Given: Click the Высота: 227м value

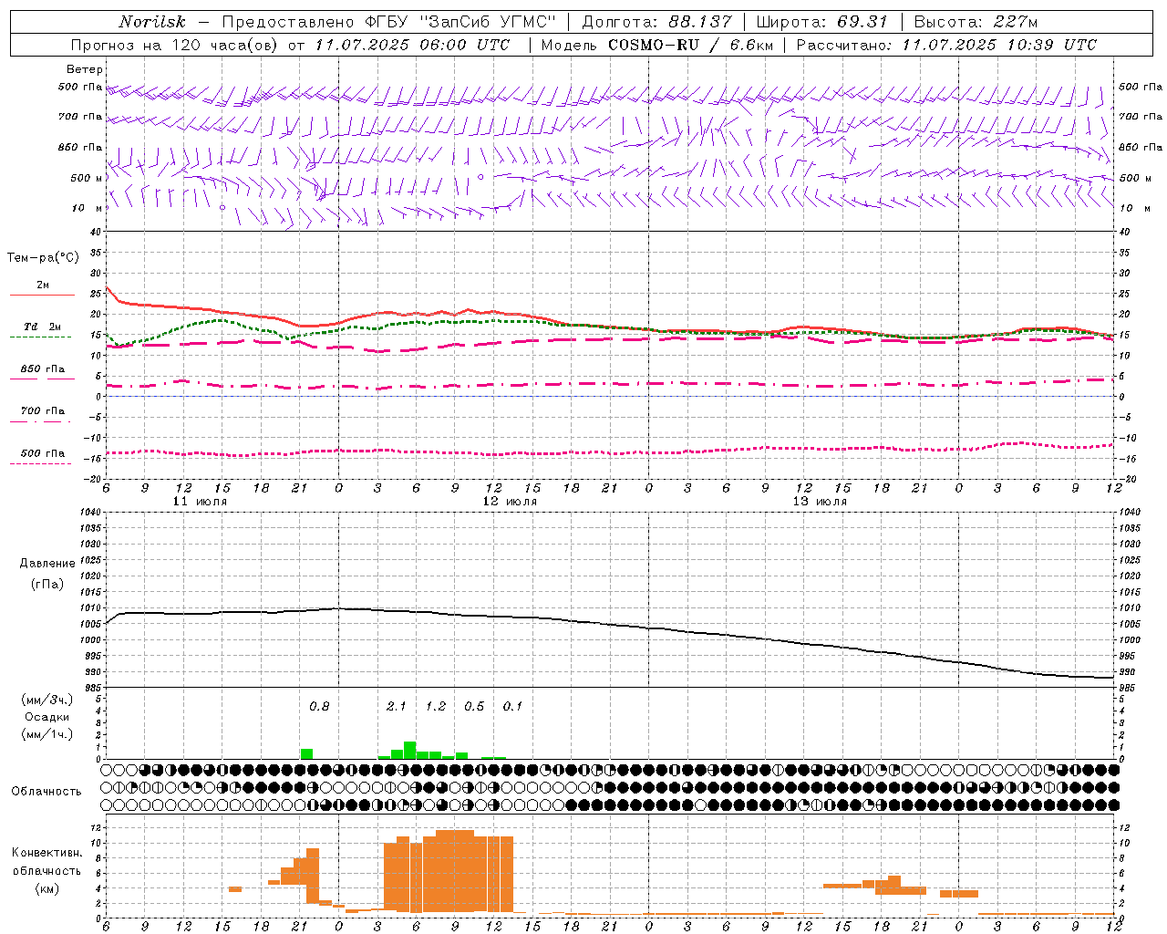Looking at the screenshot, I should (x=976, y=22).
